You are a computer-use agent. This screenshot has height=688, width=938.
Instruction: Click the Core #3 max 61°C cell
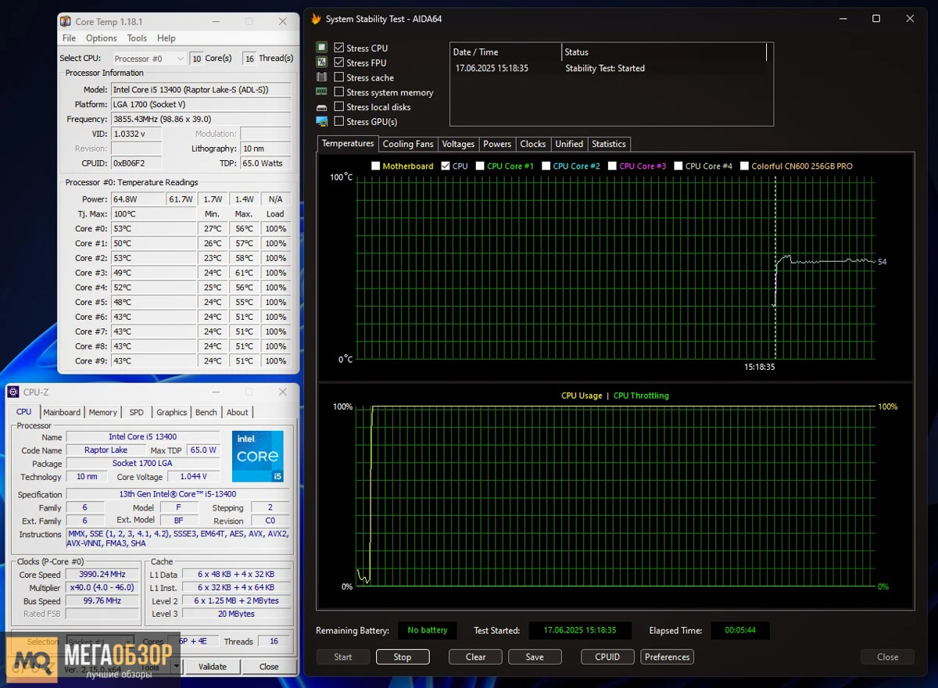click(x=243, y=273)
